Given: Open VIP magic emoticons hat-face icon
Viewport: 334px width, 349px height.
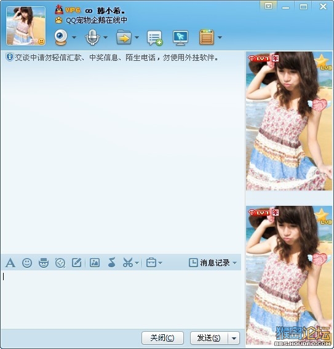Looking at the screenshot, I should (44, 262).
